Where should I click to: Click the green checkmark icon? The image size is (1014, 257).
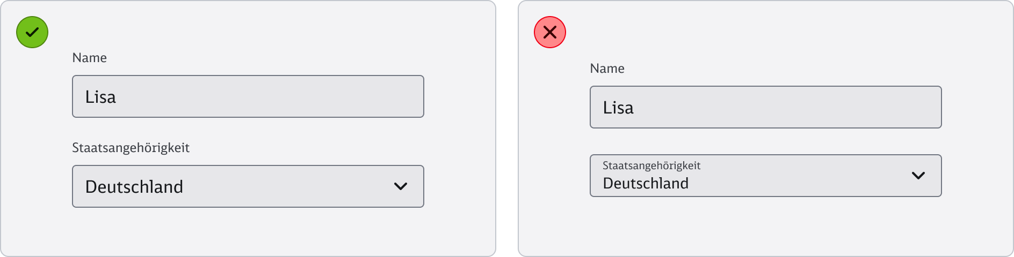pyautogui.click(x=32, y=32)
